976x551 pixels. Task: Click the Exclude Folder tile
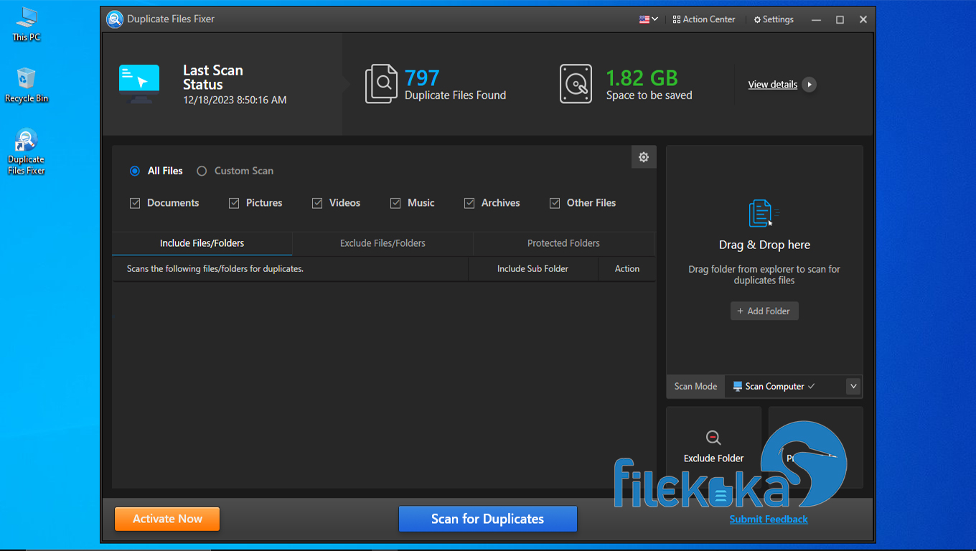click(713, 448)
